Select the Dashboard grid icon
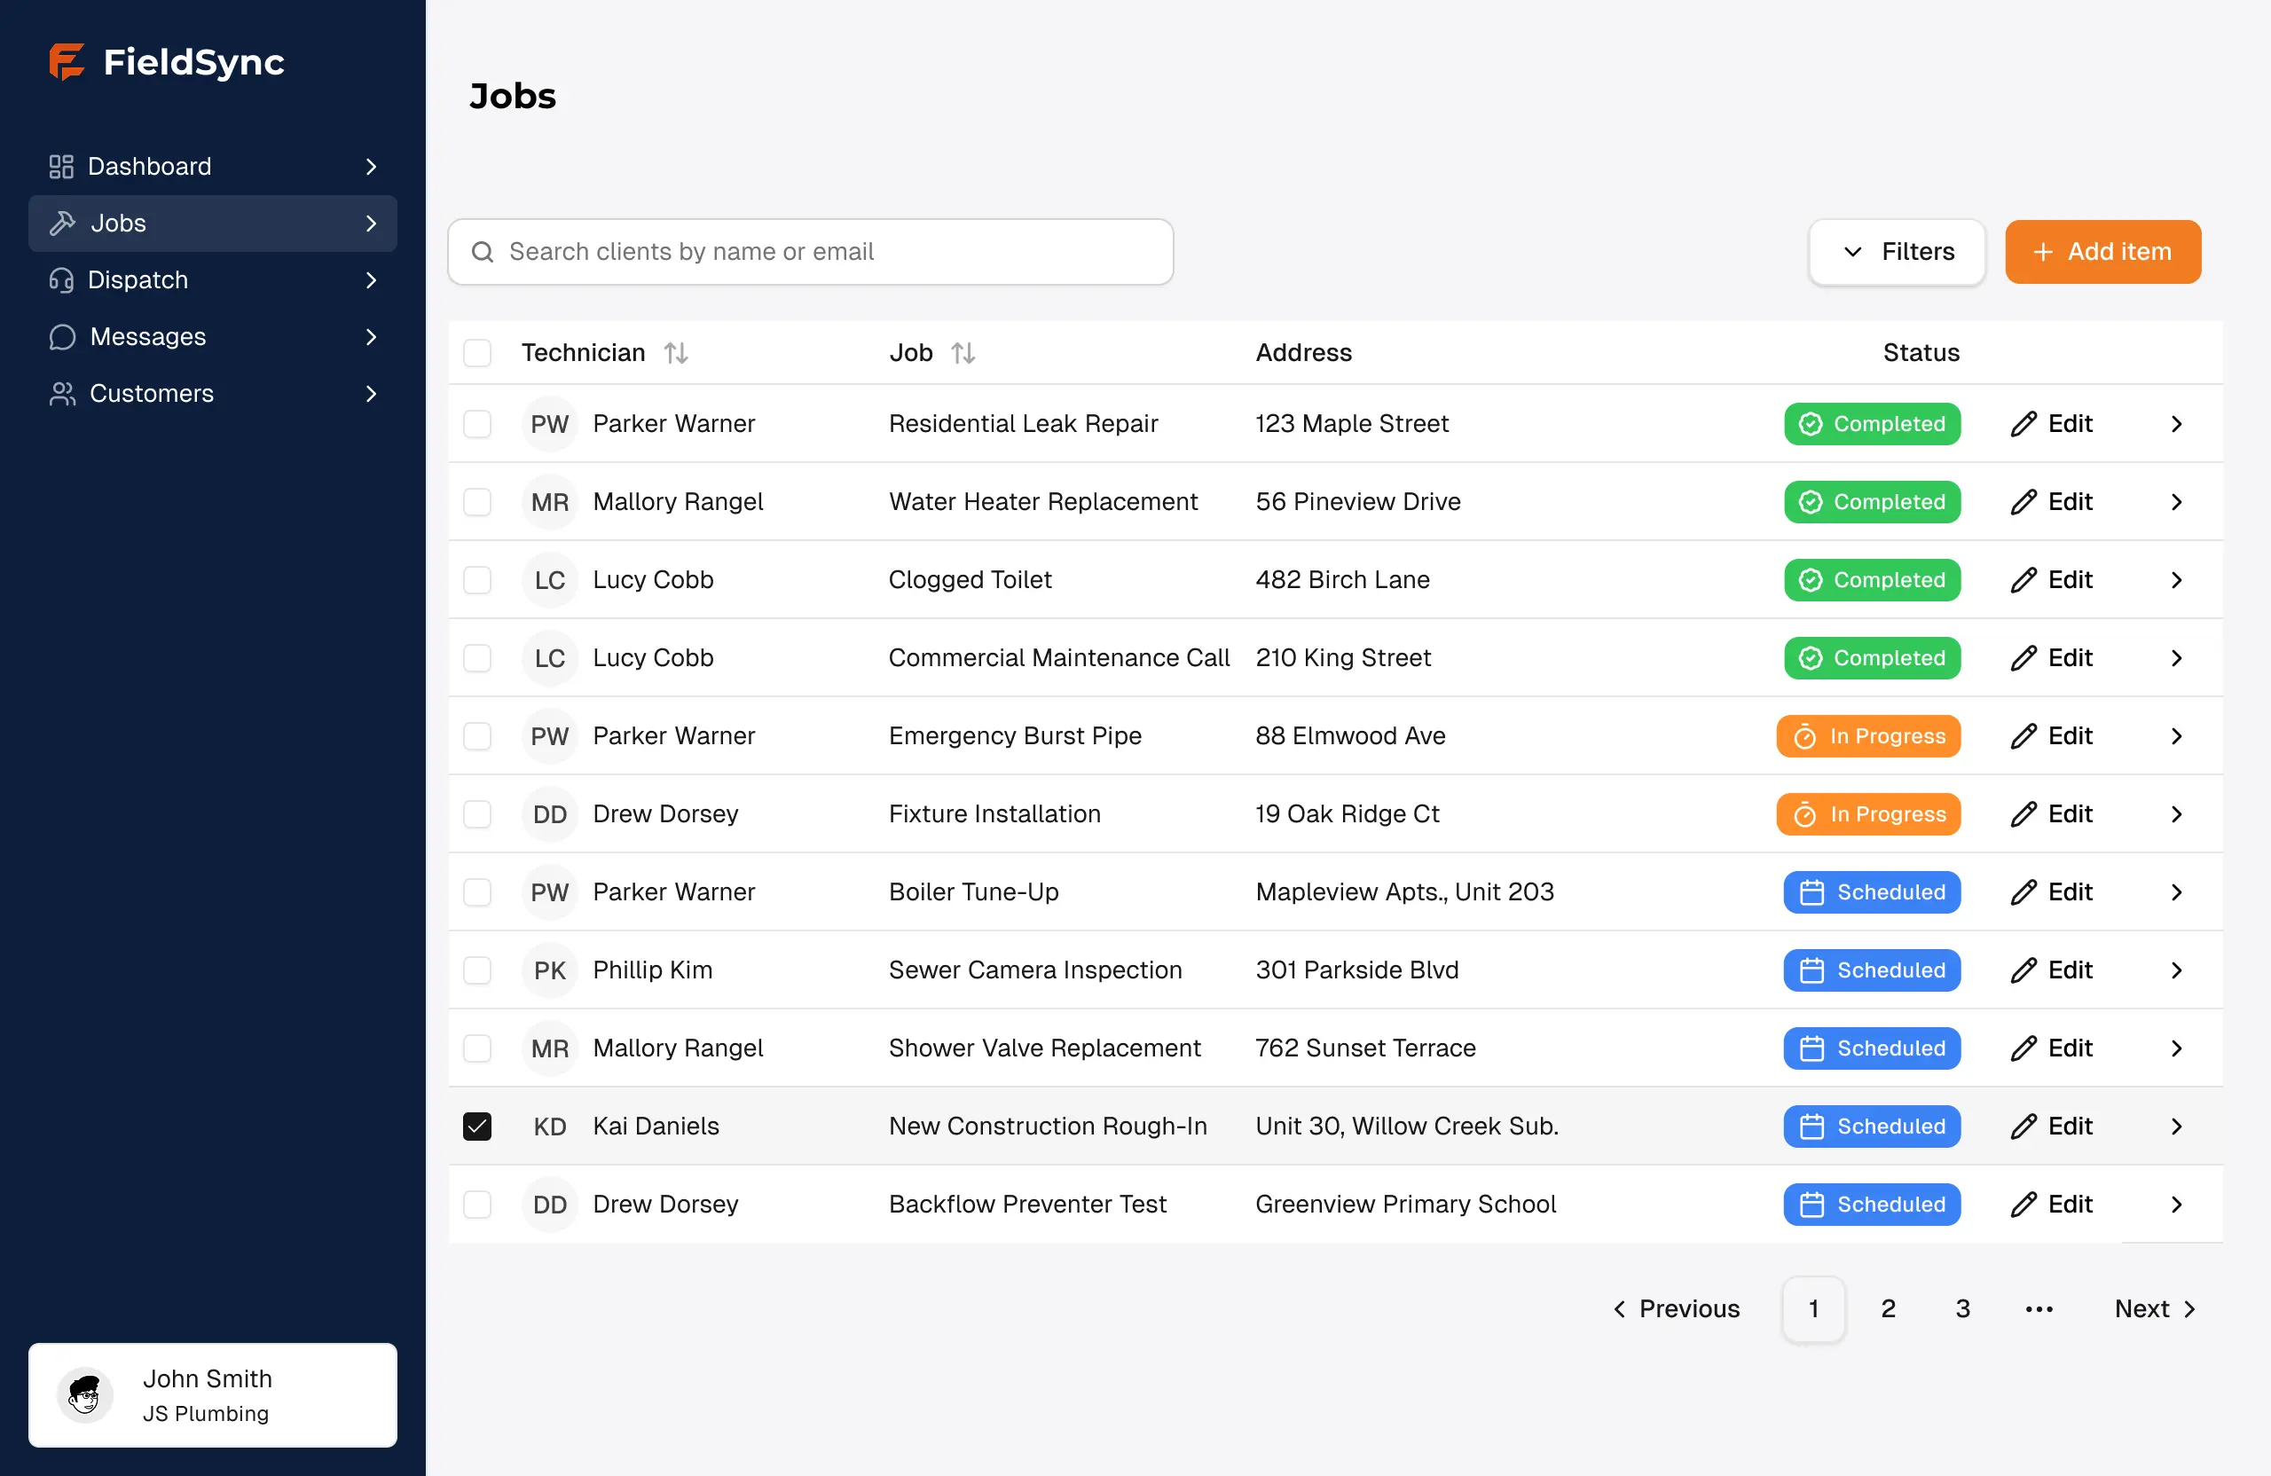Image resolution: width=2271 pixels, height=1476 pixels. point(61,166)
